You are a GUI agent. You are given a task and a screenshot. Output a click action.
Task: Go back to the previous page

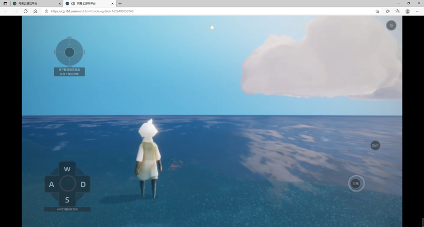pyautogui.click(x=6, y=11)
